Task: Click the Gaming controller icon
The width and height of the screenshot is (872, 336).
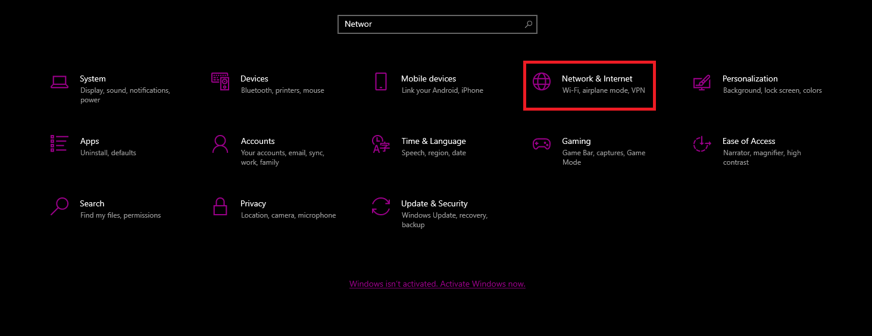Action: click(x=542, y=144)
